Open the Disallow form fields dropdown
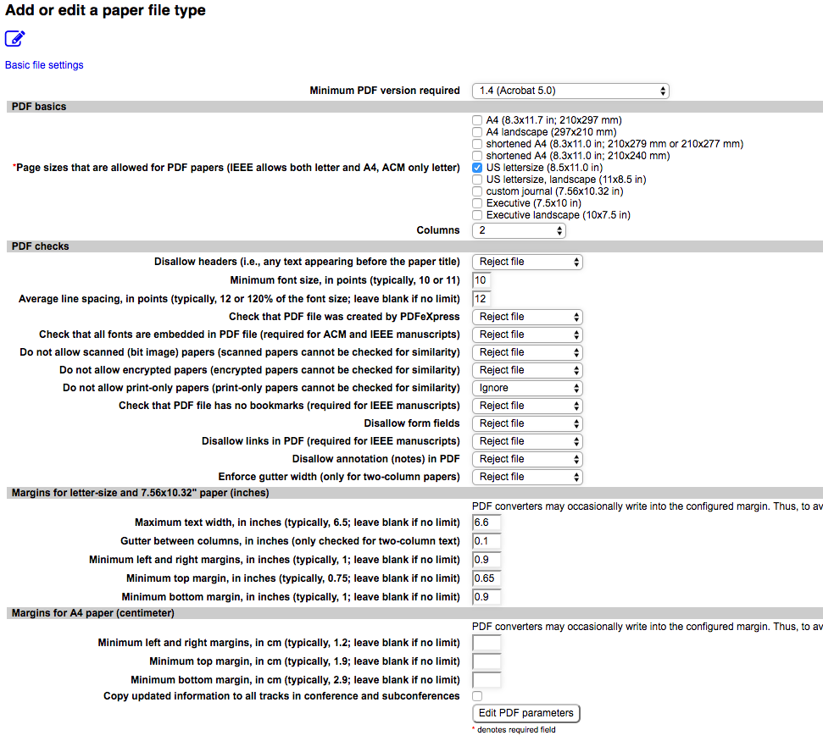823x741 pixels. pyautogui.click(x=527, y=423)
